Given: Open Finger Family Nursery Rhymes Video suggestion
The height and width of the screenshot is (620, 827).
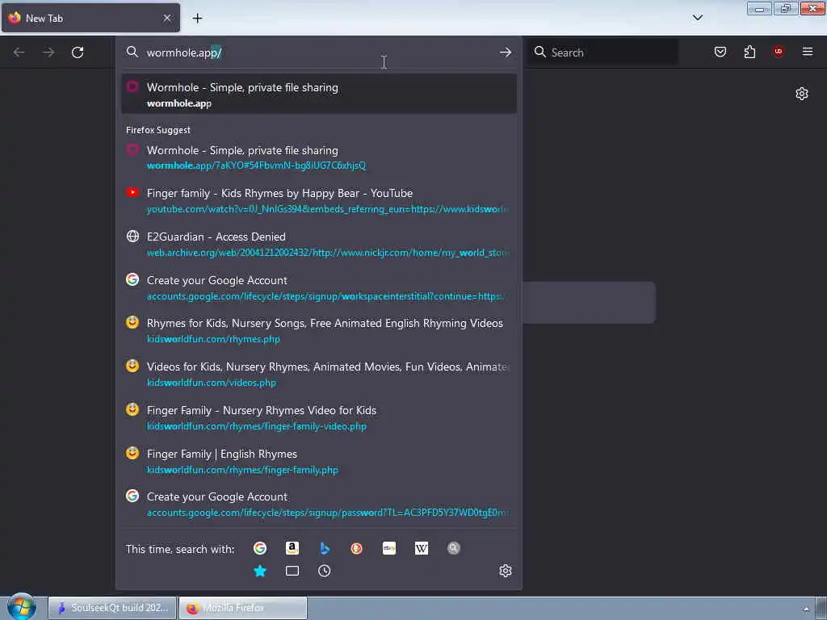Looking at the screenshot, I should 318,417.
